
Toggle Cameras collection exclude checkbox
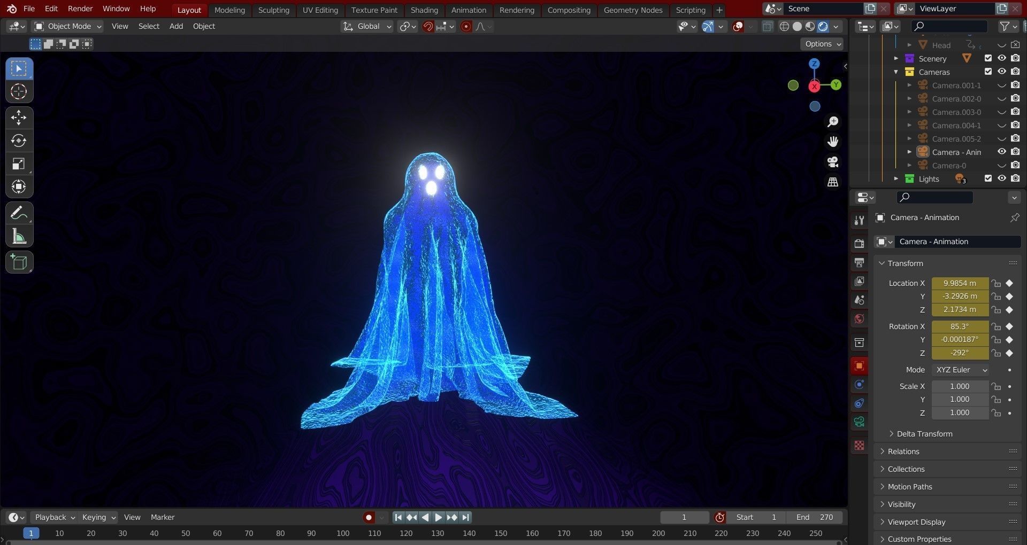(x=988, y=72)
